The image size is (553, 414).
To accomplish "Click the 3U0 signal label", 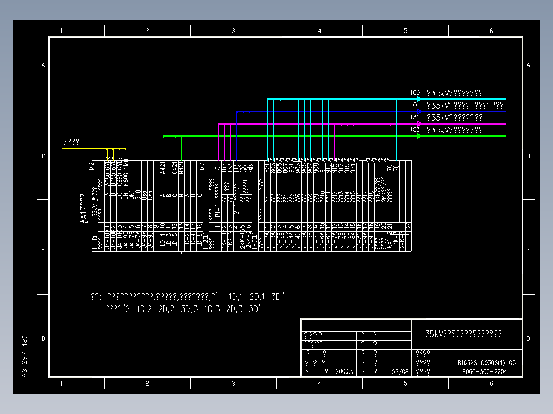I will click(139, 195).
